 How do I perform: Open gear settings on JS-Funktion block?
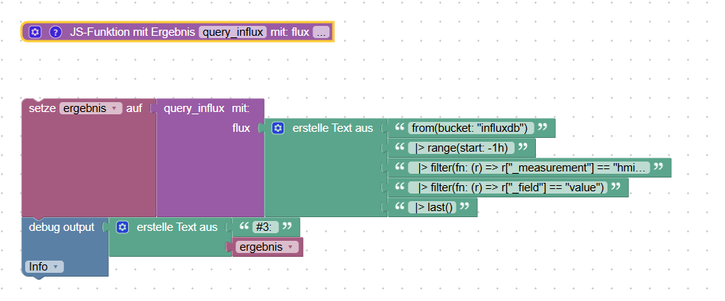35,32
